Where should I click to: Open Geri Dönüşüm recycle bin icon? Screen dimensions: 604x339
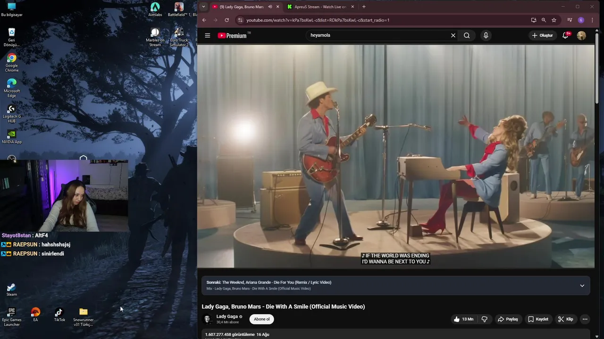click(x=12, y=37)
